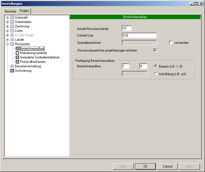205x172 pixels.
Task: Click the range end field containing 9
Action: click(143, 66)
